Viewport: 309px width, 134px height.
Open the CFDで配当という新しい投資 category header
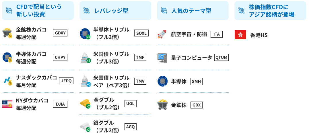[x=38, y=11]
